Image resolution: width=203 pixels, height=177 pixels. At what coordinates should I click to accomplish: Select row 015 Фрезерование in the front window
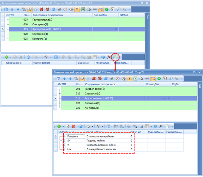[x=129, y=98]
